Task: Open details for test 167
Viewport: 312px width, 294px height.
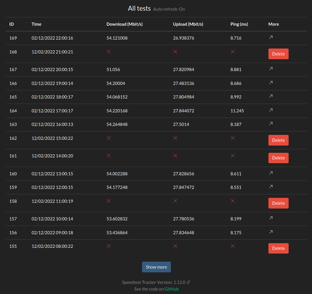Action: [270, 69]
